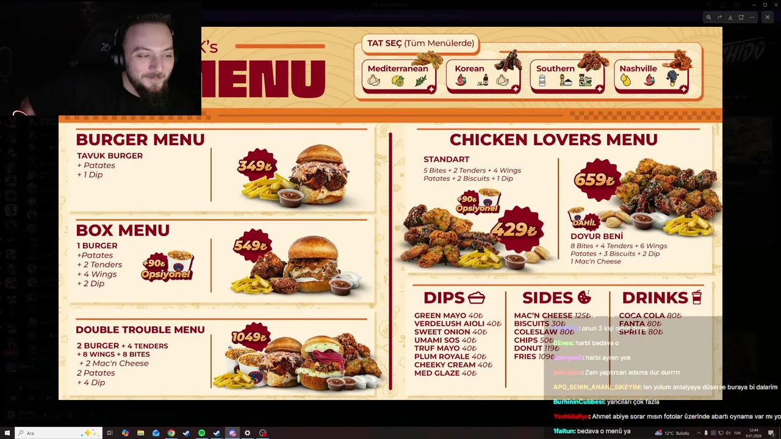The image size is (781, 439).
Task: Click 'GREEN MAYO 40₺' in the dips list
Action: tap(448, 316)
